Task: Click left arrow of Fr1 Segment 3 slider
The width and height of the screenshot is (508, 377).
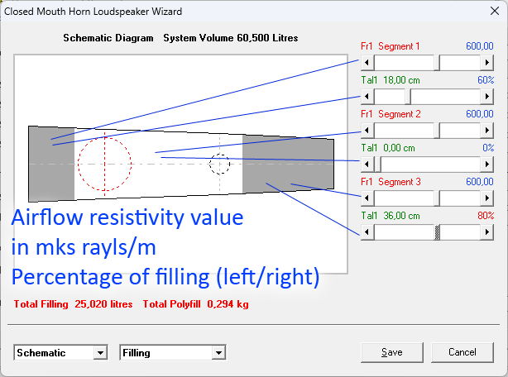Action: point(367,198)
